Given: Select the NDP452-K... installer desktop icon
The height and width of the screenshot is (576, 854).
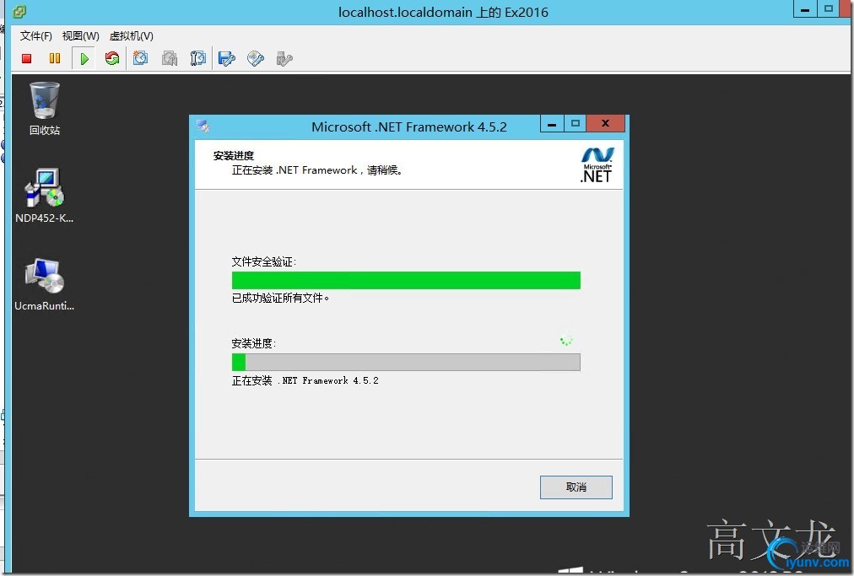Looking at the screenshot, I should (44, 196).
